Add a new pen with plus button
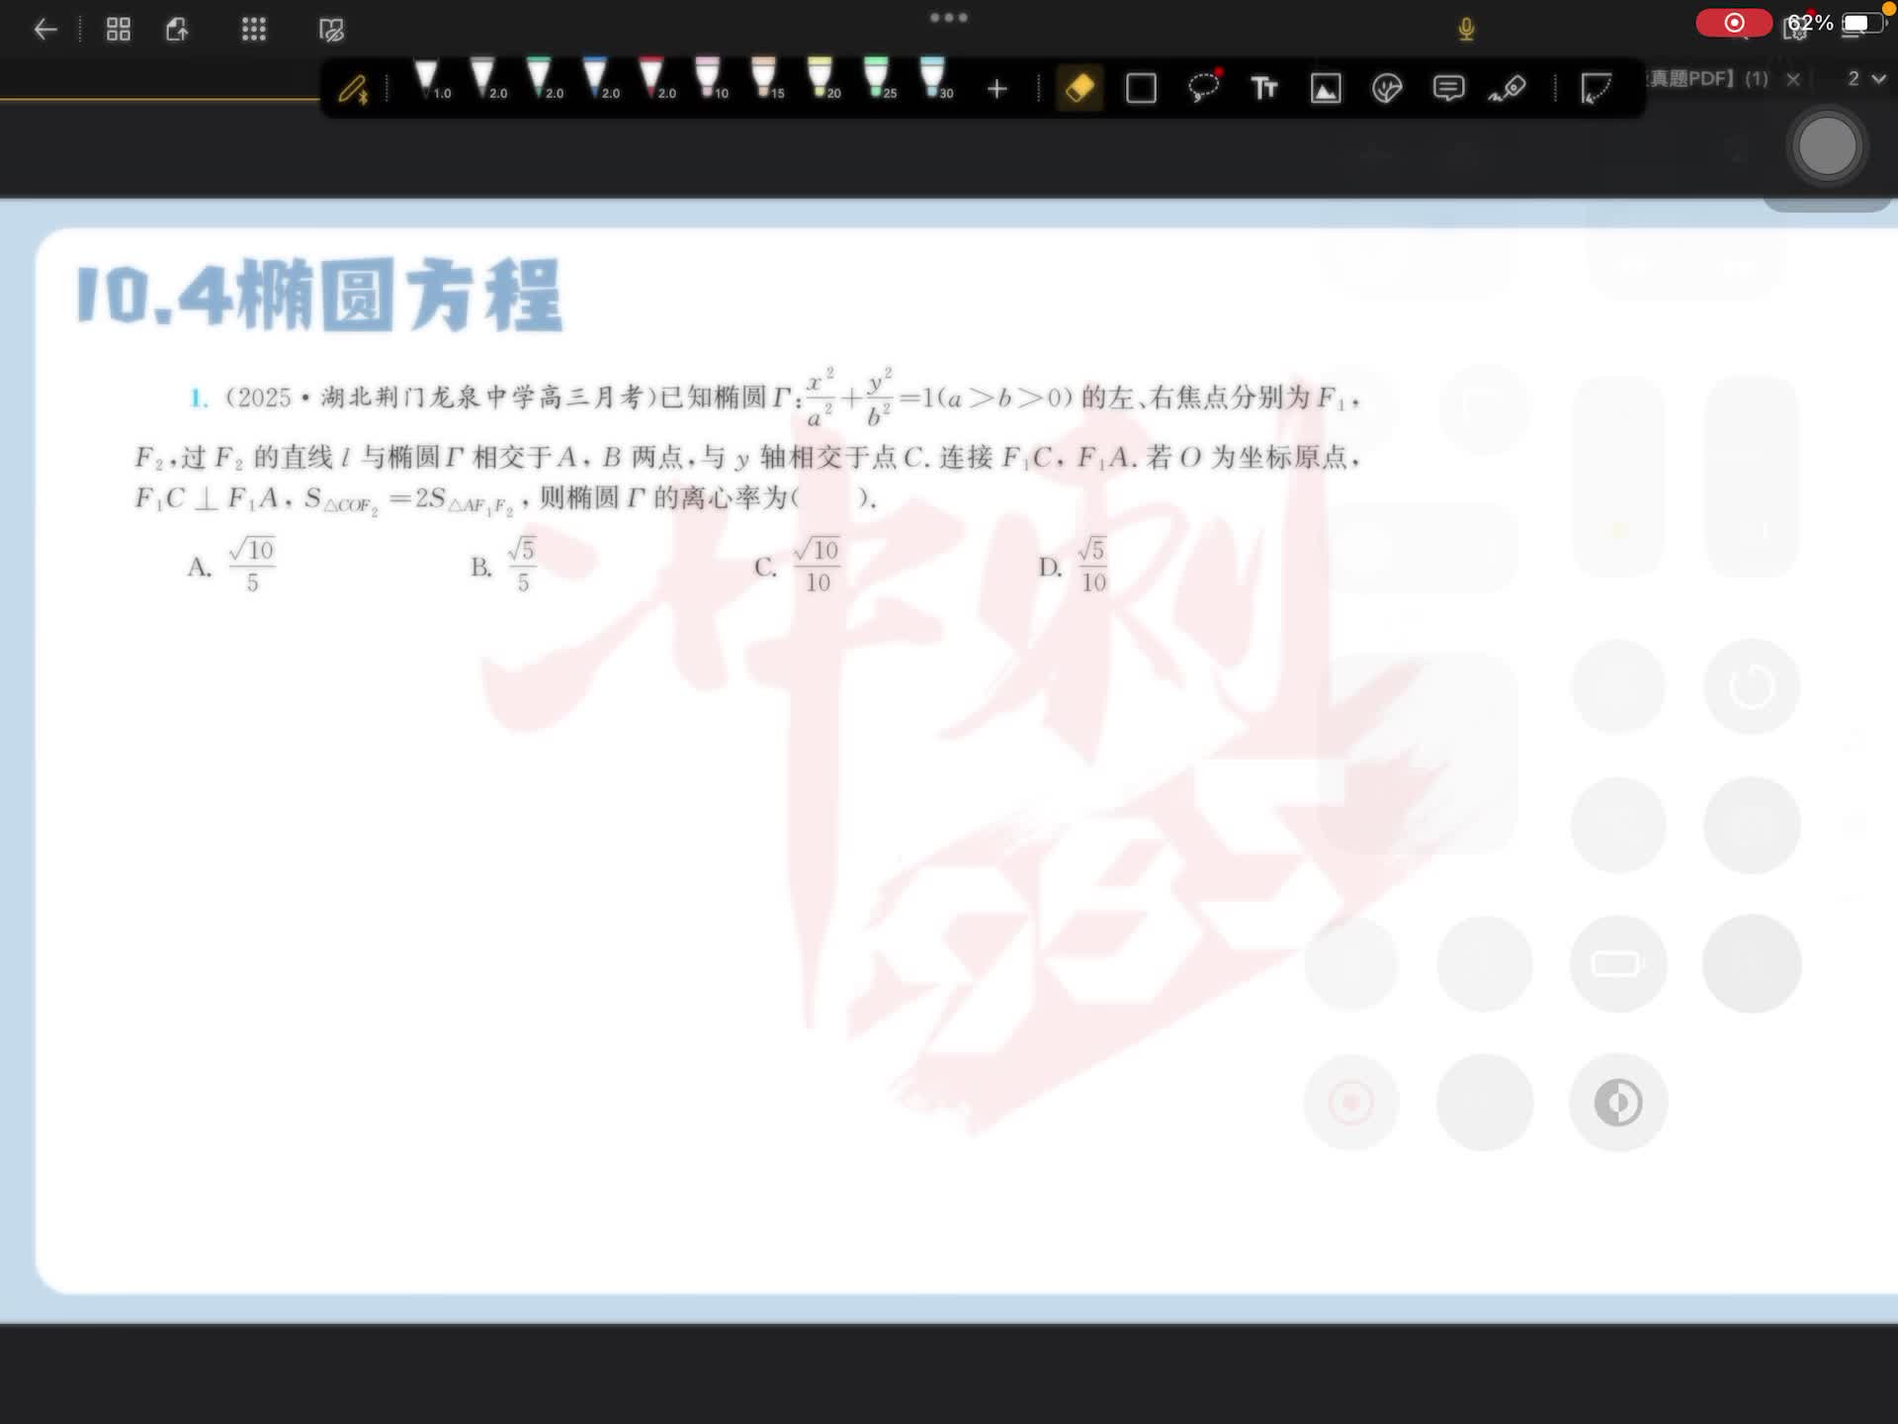This screenshot has width=1898, height=1424. [x=996, y=89]
